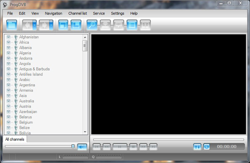Select Armenia in the channel list
The height and width of the screenshot is (163, 250).
26,90
